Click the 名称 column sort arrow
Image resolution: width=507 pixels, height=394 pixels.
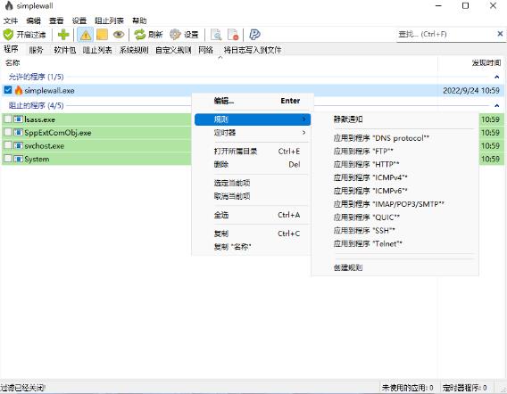220,58
